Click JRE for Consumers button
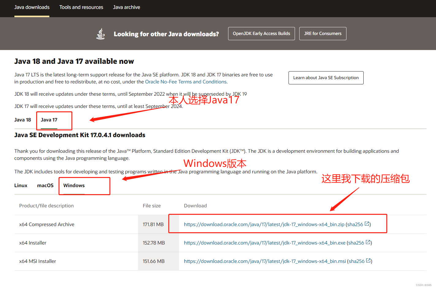436x289 pixels. click(x=323, y=33)
